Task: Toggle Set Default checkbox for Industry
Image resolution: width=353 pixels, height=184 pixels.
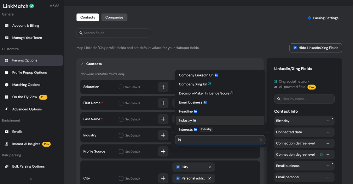Action: pos(121,135)
